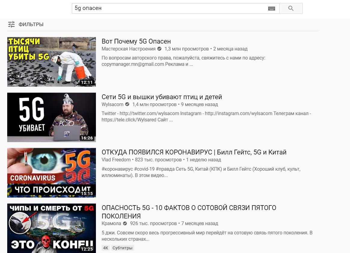Go to Мастерская Настроения channel
This screenshot has width=350, height=253.
click(129, 49)
